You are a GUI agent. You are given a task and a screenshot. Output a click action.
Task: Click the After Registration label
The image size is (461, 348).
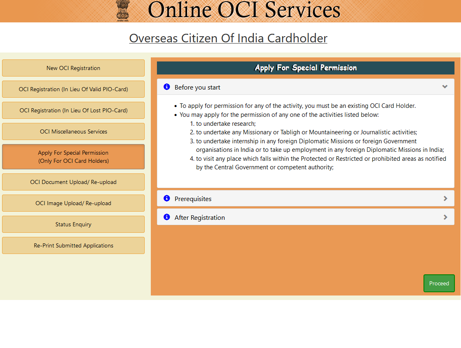click(200, 218)
